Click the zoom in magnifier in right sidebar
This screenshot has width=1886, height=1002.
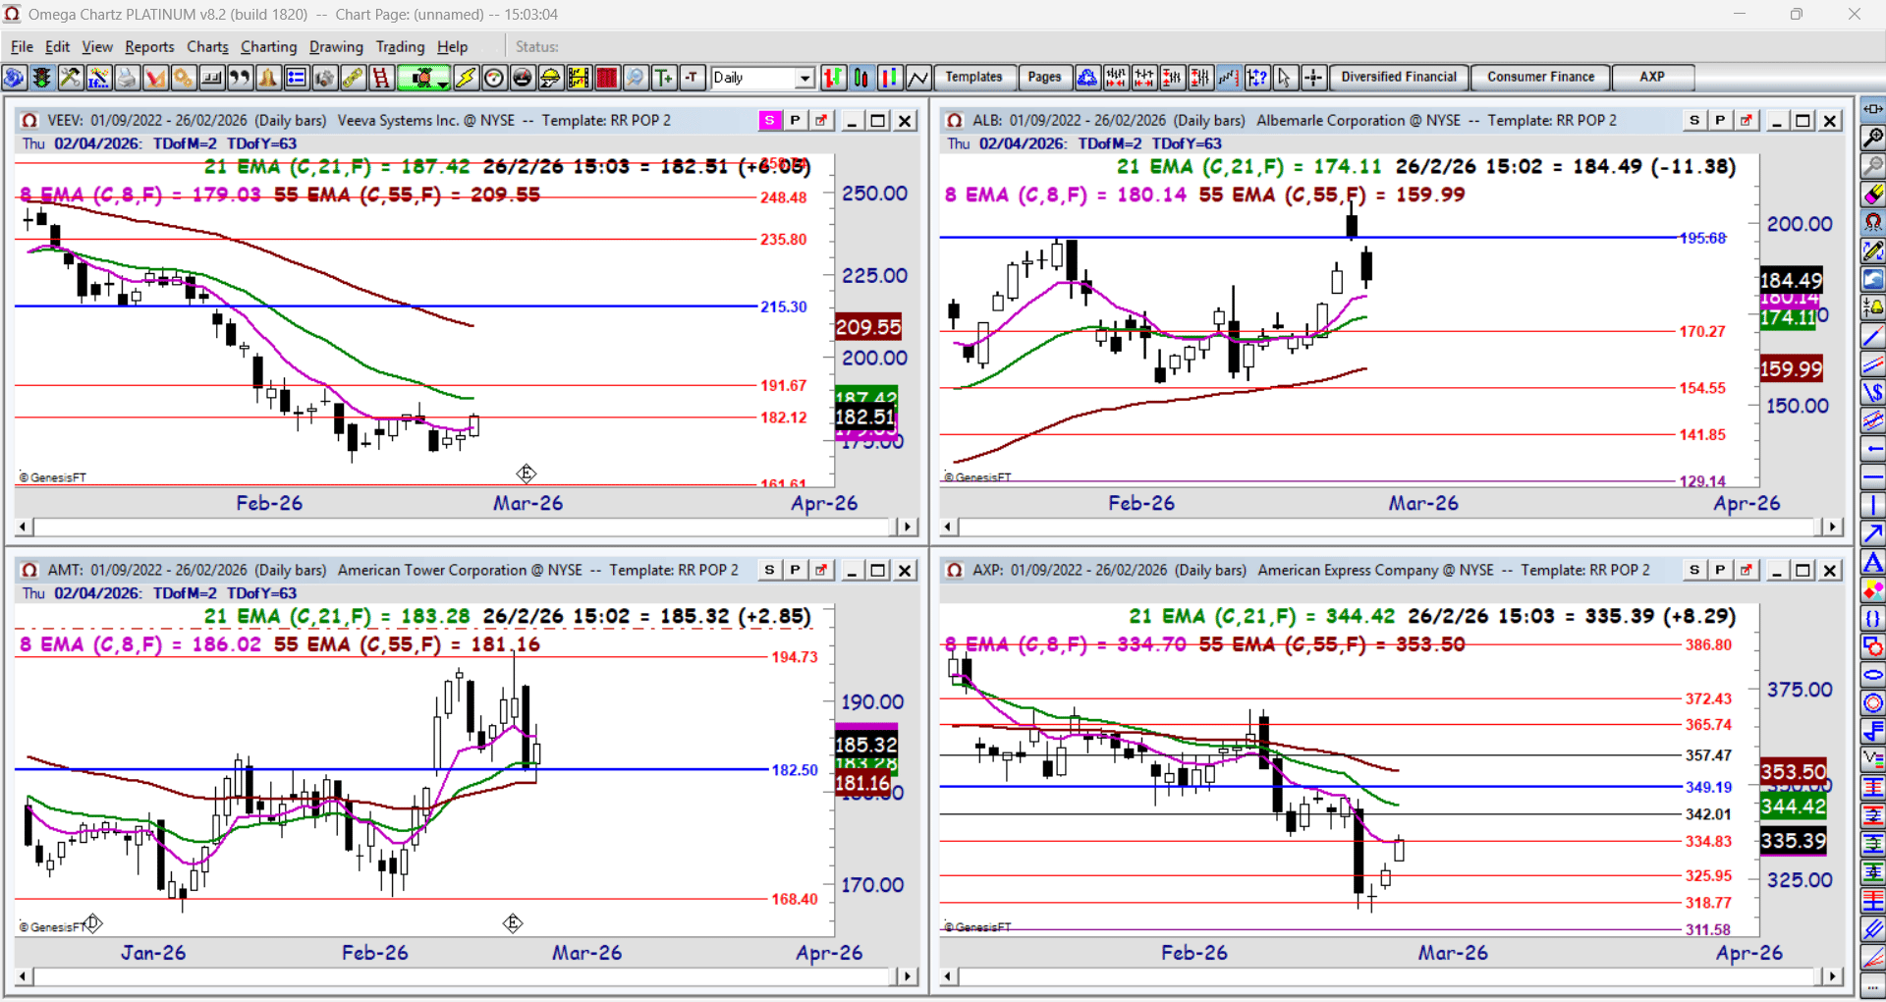click(1873, 138)
